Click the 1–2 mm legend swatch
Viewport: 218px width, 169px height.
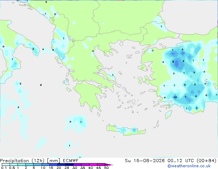tap(22, 165)
